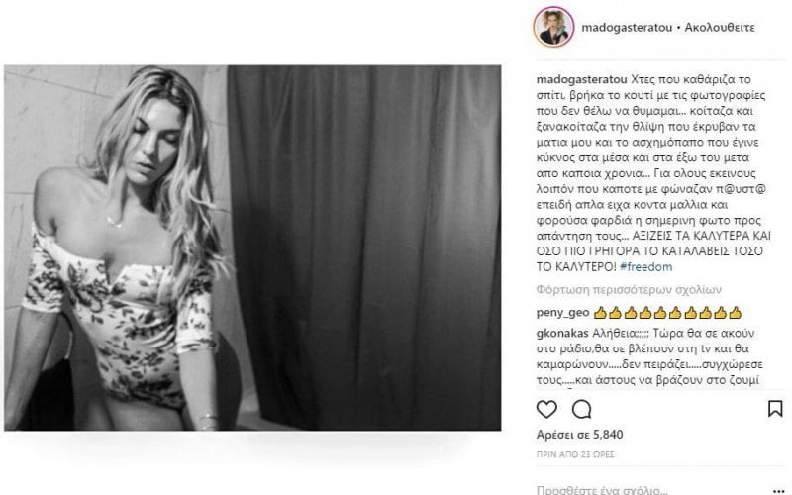Open the madogasteratou username in header

(x=627, y=28)
